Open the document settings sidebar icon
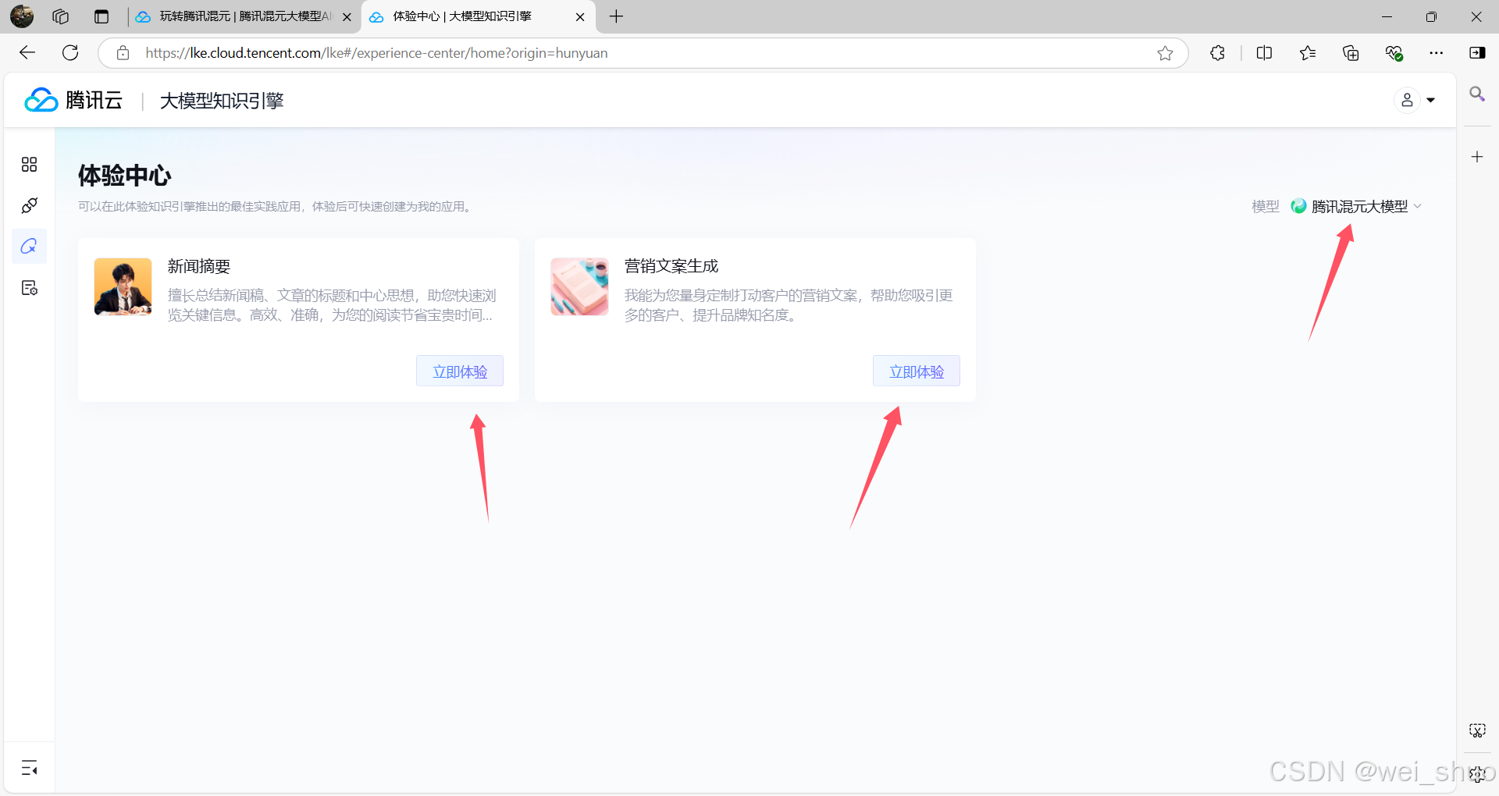The height and width of the screenshot is (796, 1499). 29,288
